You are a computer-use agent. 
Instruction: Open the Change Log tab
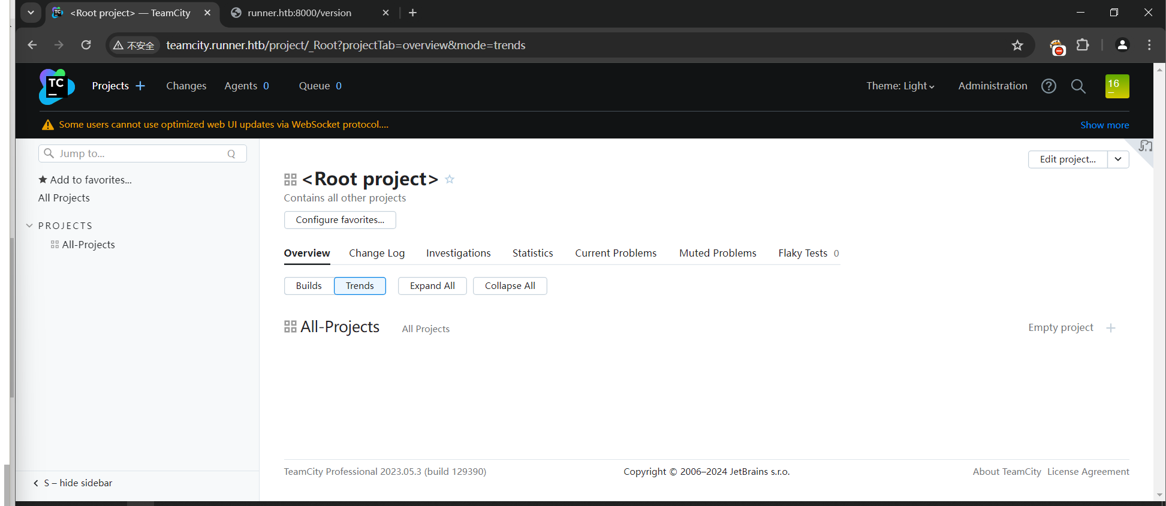point(376,253)
